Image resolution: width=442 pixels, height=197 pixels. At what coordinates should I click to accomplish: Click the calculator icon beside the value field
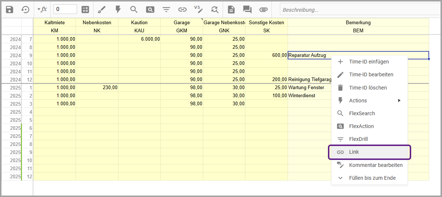pyautogui.click(x=85, y=10)
